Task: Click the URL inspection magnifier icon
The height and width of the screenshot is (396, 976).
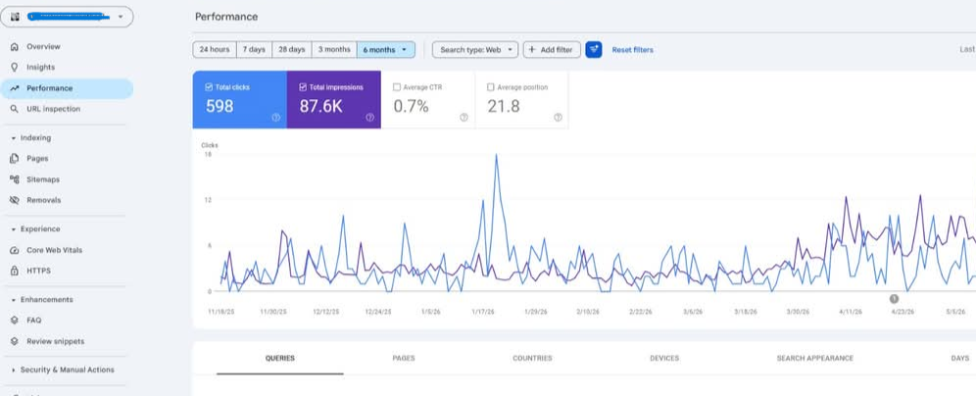Action: [x=15, y=109]
